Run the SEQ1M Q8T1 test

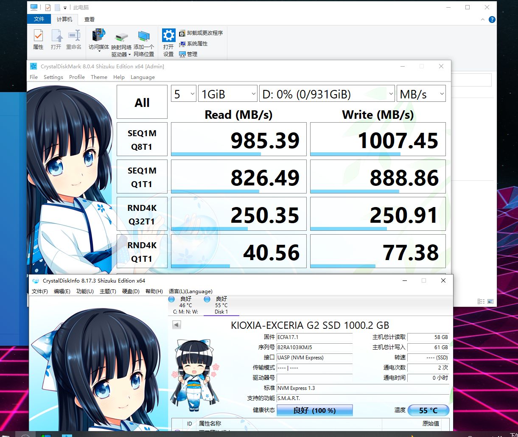pos(142,140)
